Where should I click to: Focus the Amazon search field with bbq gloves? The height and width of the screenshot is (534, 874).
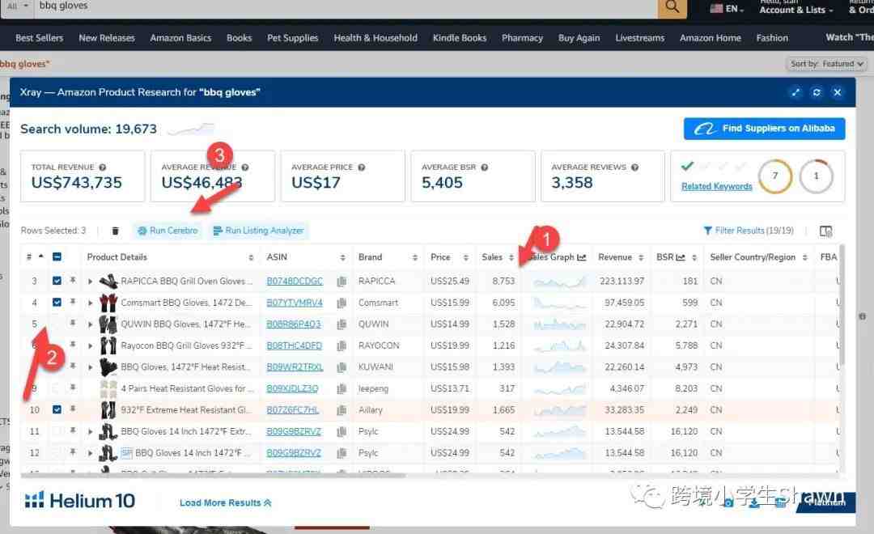[x=346, y=6]
